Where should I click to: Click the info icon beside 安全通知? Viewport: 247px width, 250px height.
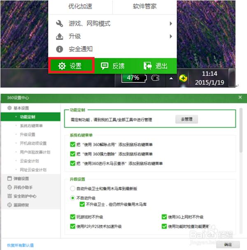coord(59,49)
